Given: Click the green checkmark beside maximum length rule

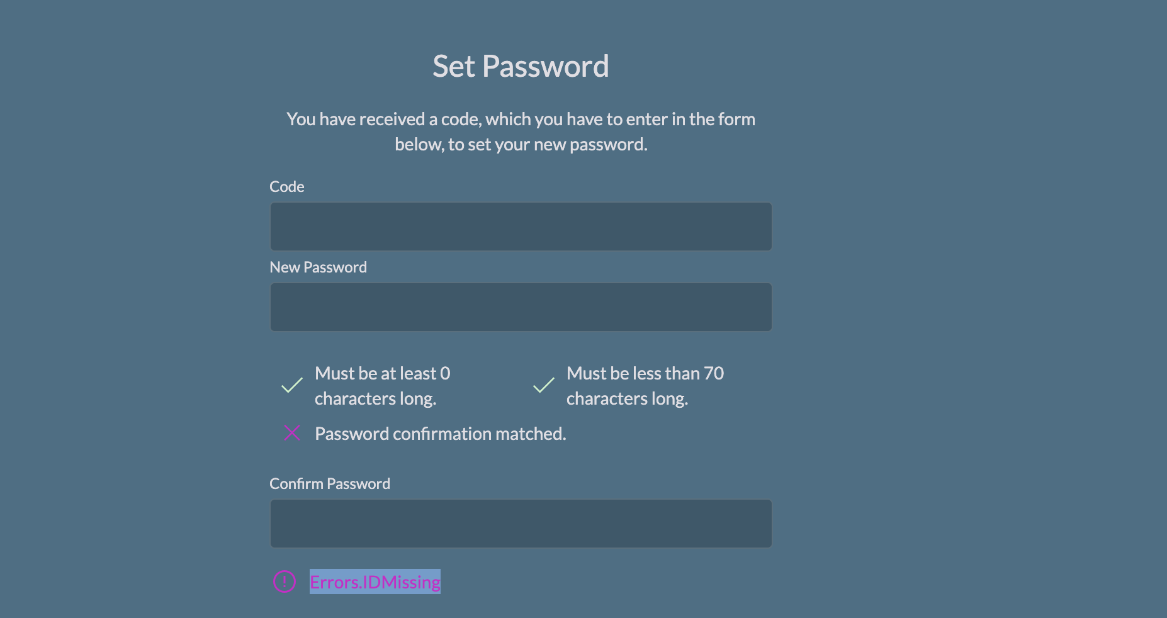Looking at the screenshot, I should (x=543, y=386).
